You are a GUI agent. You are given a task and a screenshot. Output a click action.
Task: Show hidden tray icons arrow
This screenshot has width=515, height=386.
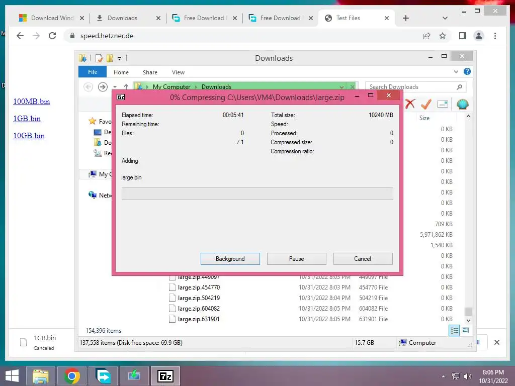tap(444, 376)
